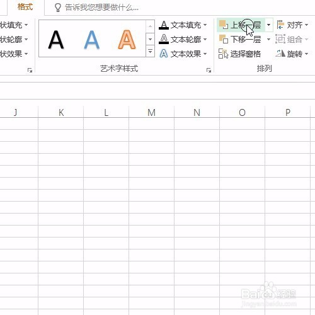Click the 文本轮廓 text outline icon
This screenshot has width=315, height=315.
164,39
